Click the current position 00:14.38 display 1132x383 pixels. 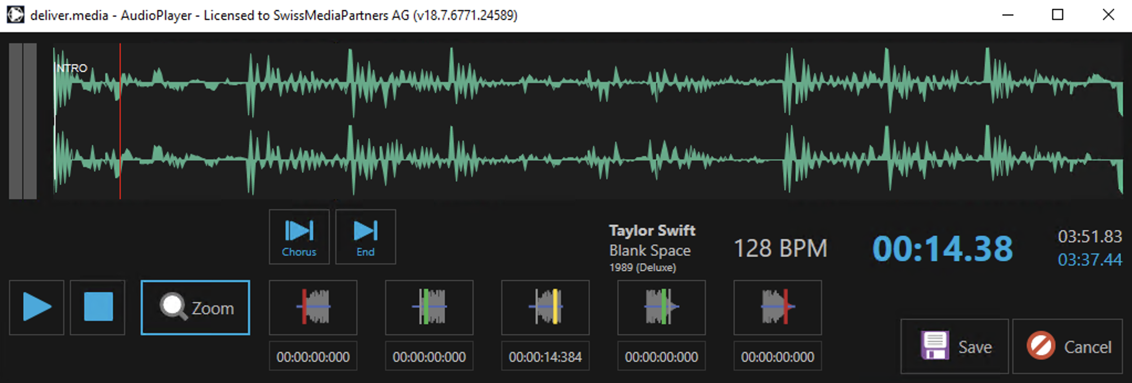tap(943, 249)
